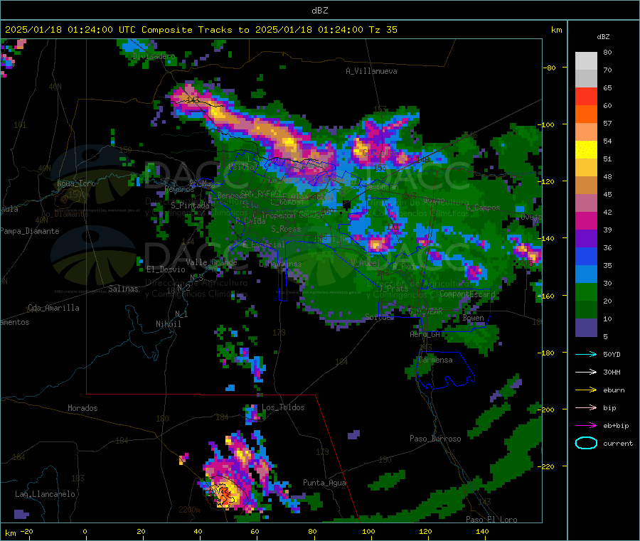Click the 'Paso_El_Loro' map label

[x=491, y=520]
